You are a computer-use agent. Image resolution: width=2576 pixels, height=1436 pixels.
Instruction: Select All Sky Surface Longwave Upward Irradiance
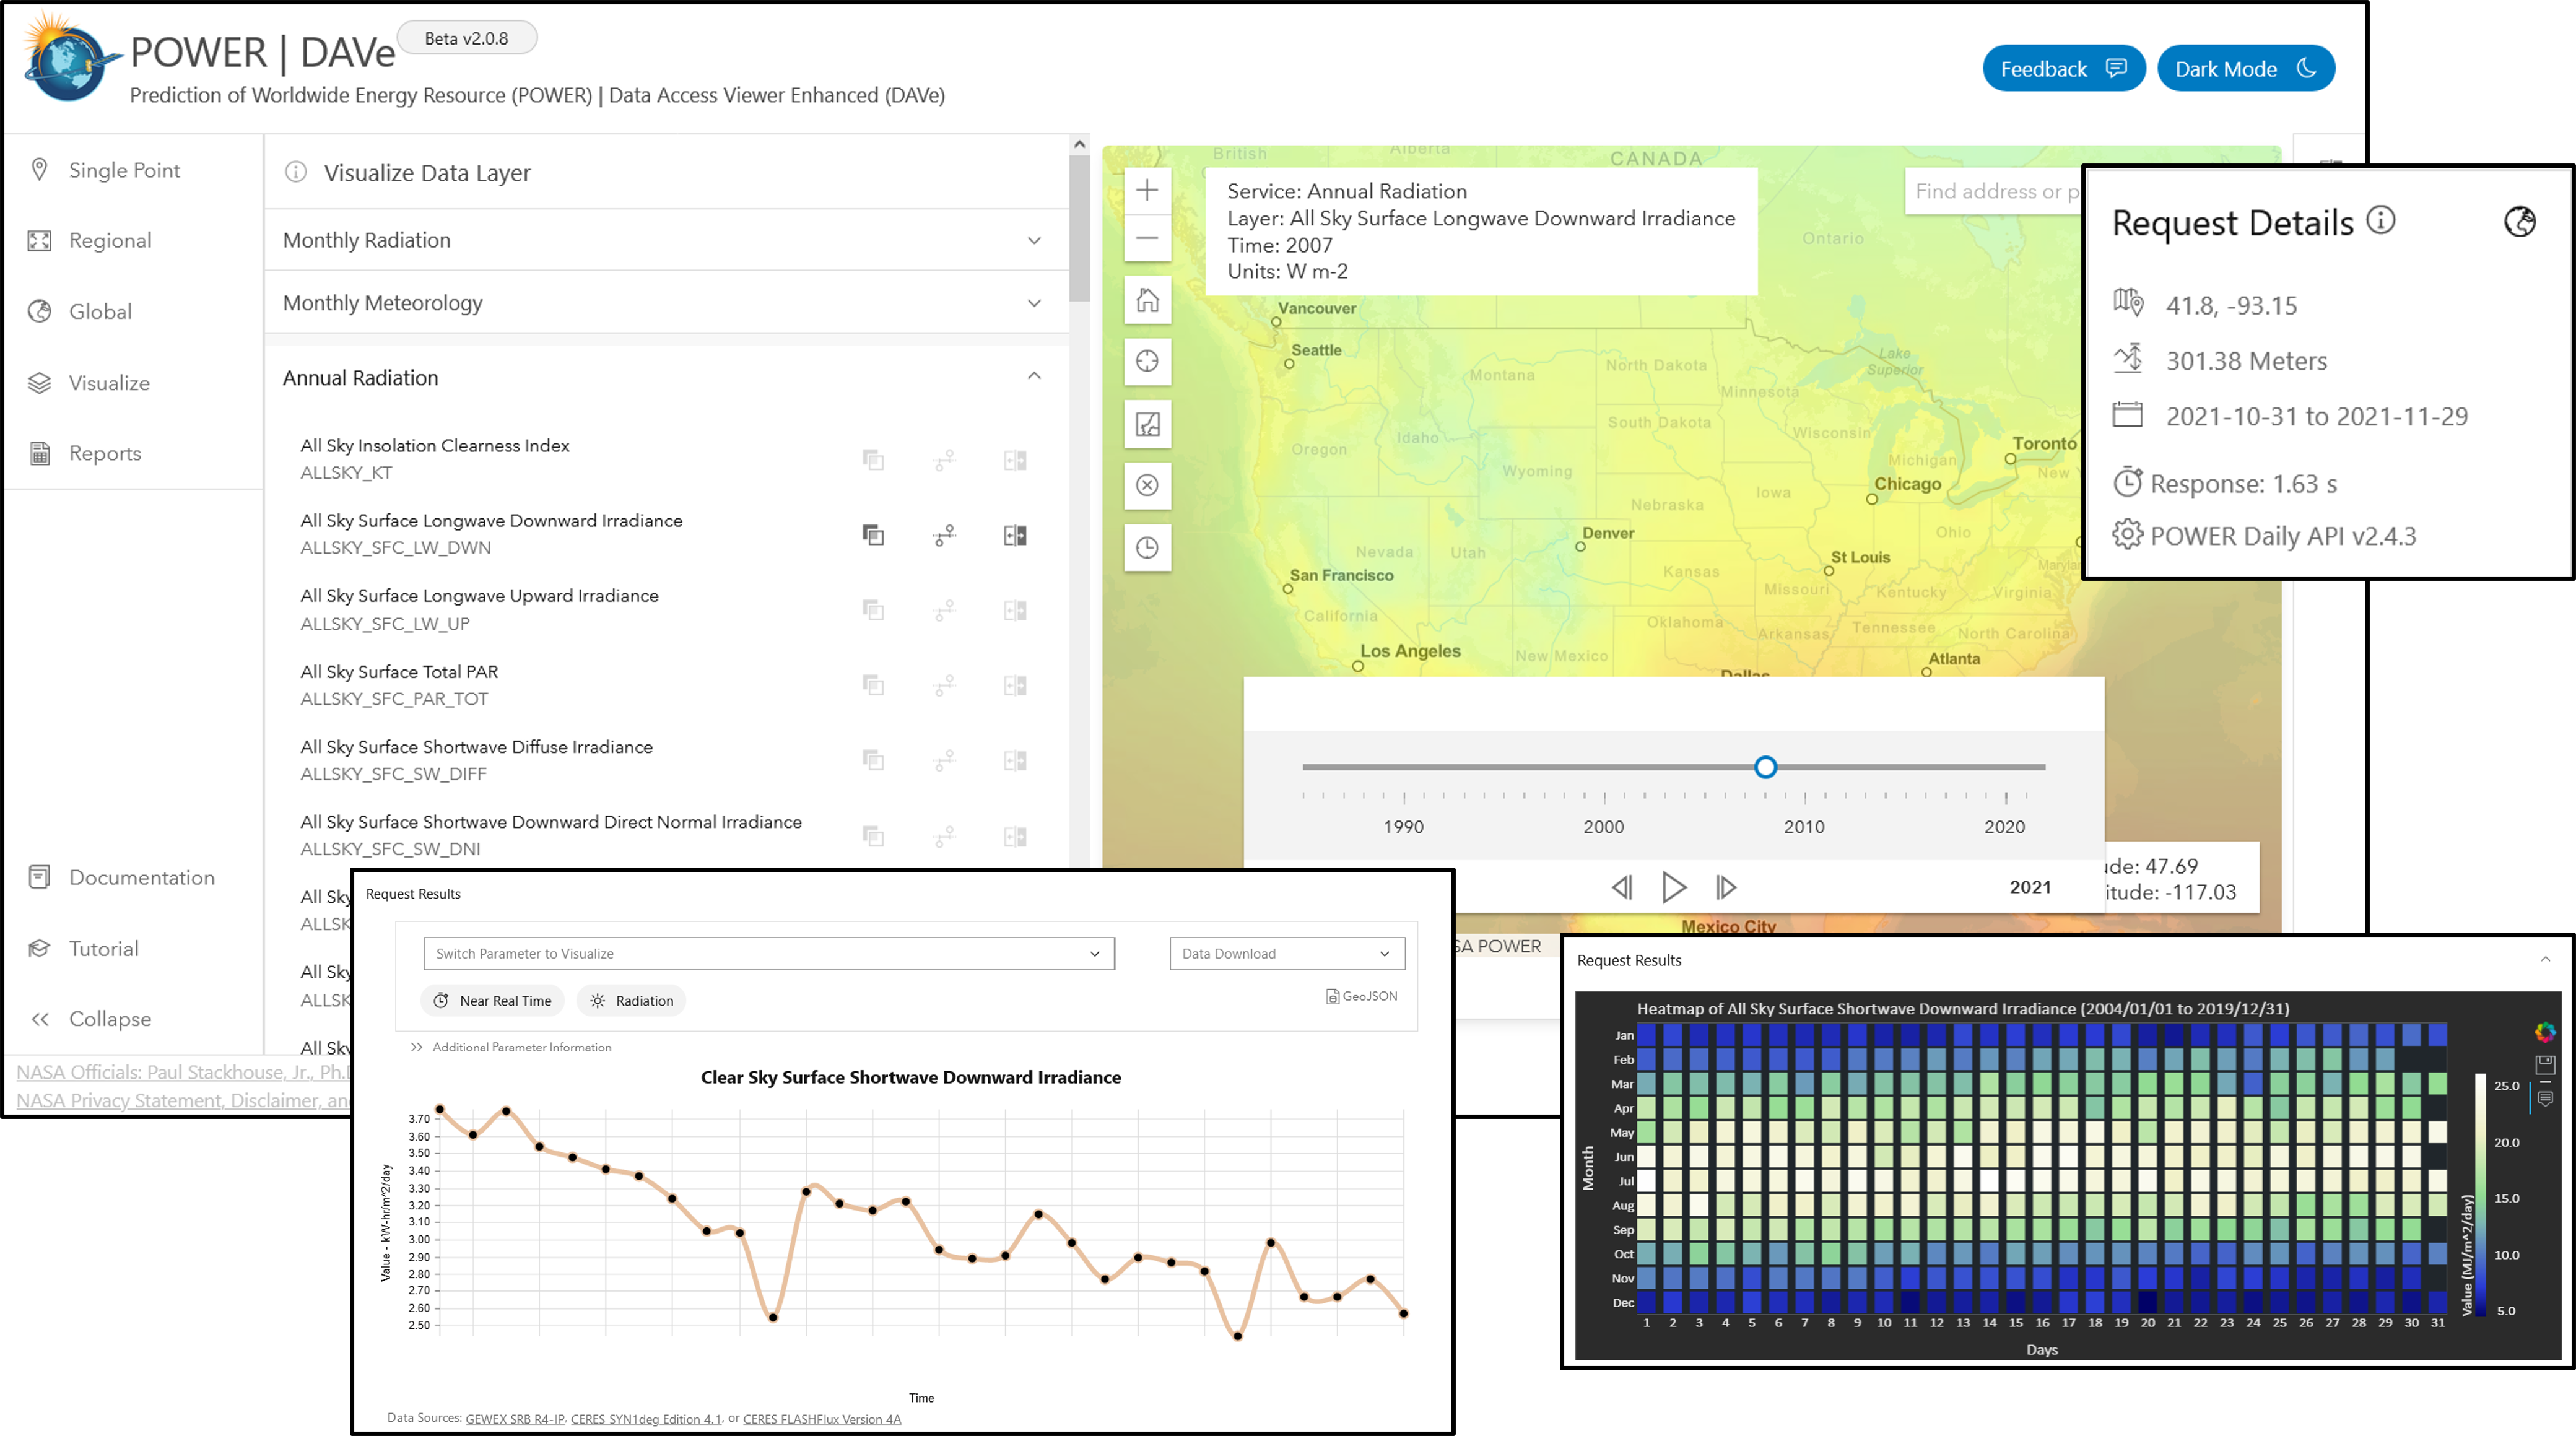coord(479,595)
